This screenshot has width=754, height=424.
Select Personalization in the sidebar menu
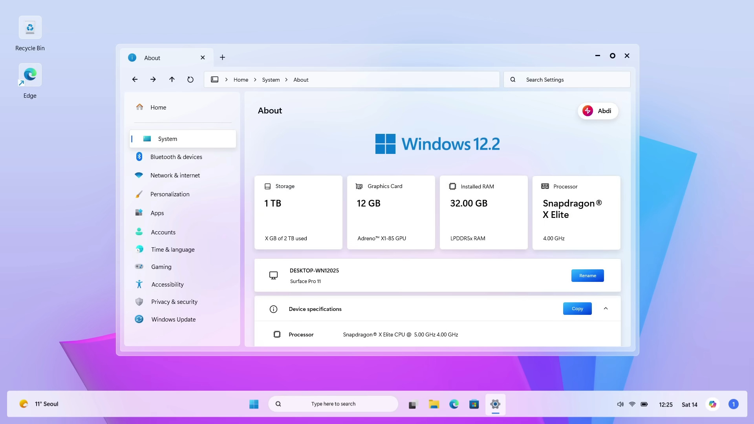click(170, 194)
